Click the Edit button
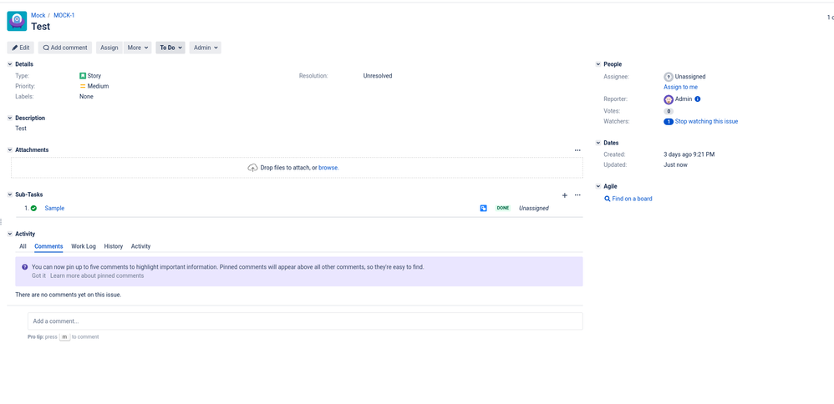 [21, 48]
